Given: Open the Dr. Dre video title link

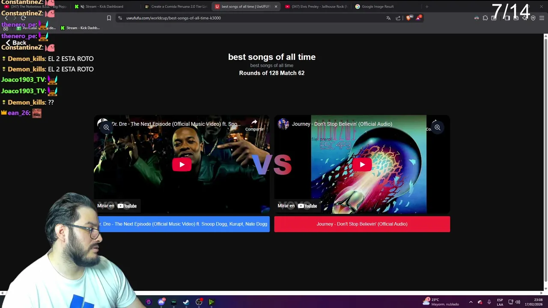Looking at the screenshot, I should click(x=176, y=124).
